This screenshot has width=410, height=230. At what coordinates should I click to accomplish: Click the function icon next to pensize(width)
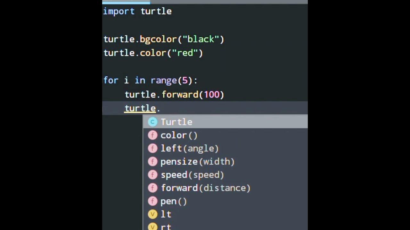152,162
